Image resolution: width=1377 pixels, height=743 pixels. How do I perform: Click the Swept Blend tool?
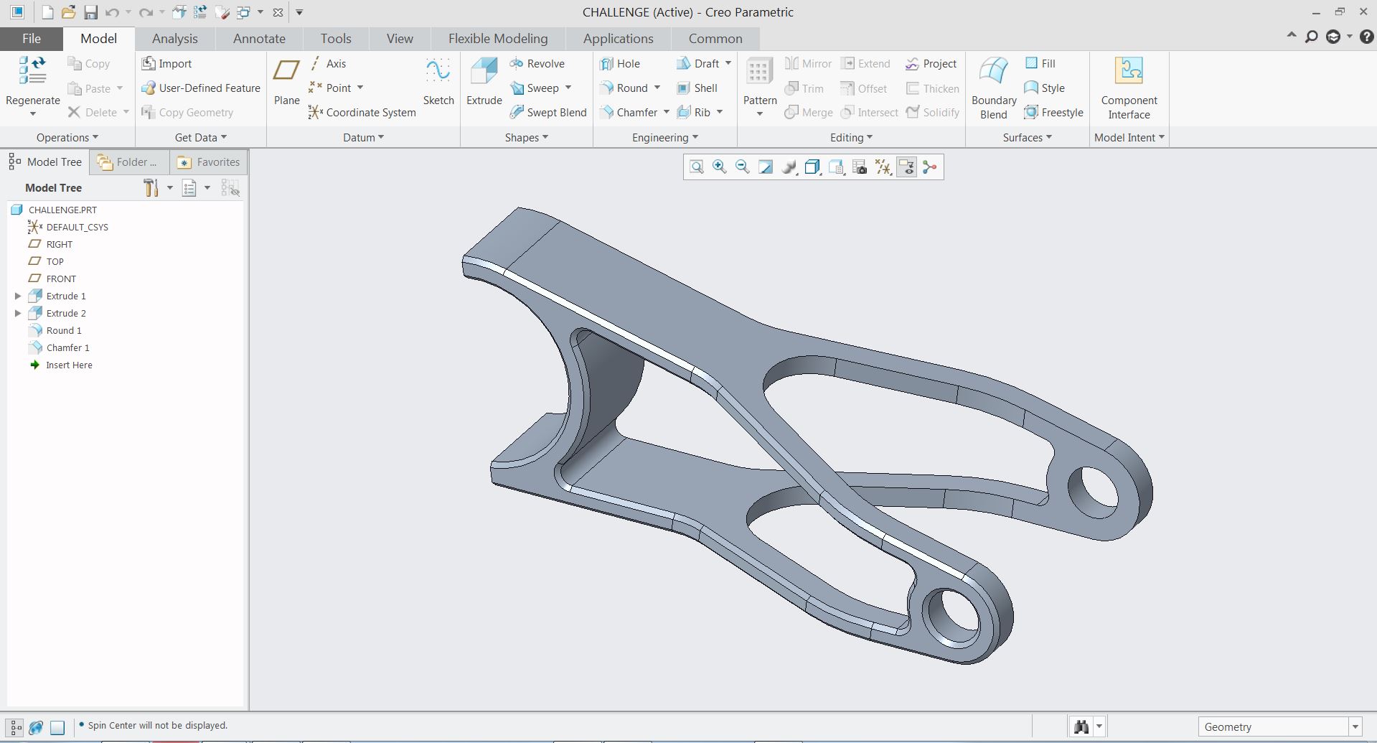[548, 113]
